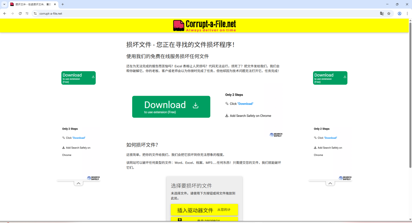Click the large center Download button

171,107
